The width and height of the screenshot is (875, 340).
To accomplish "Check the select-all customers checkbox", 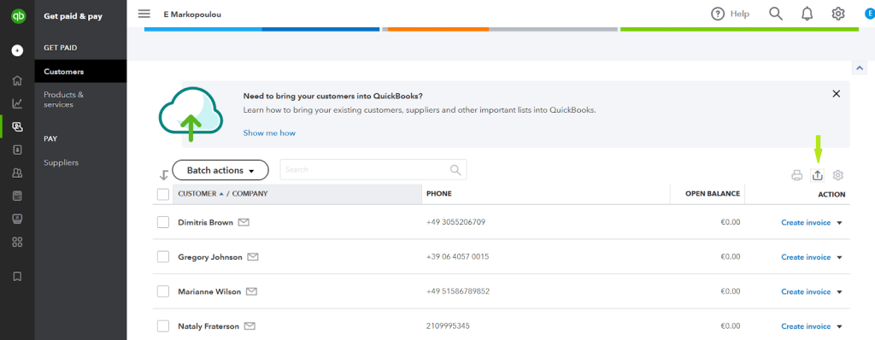I will click(x=163, y=194).
